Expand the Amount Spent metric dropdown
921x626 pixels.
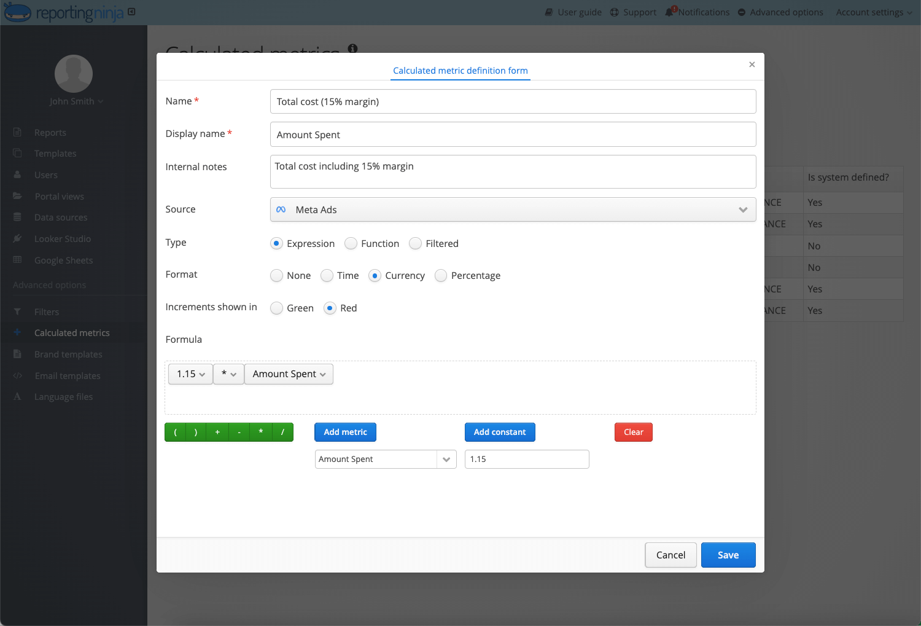click(385, 459)
